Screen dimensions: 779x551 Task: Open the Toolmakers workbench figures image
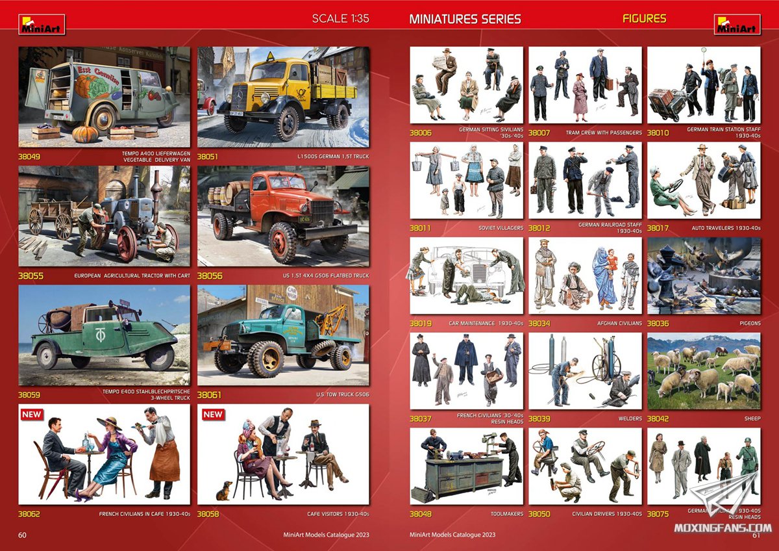(466, 467)
